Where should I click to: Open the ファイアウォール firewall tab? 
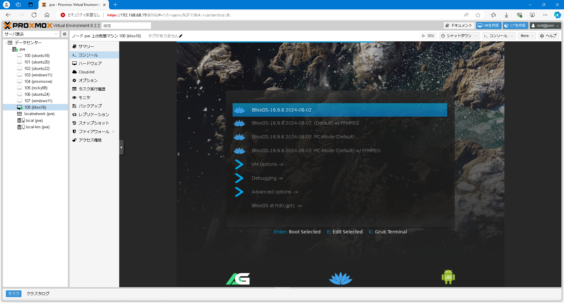(x=94, y=132)
